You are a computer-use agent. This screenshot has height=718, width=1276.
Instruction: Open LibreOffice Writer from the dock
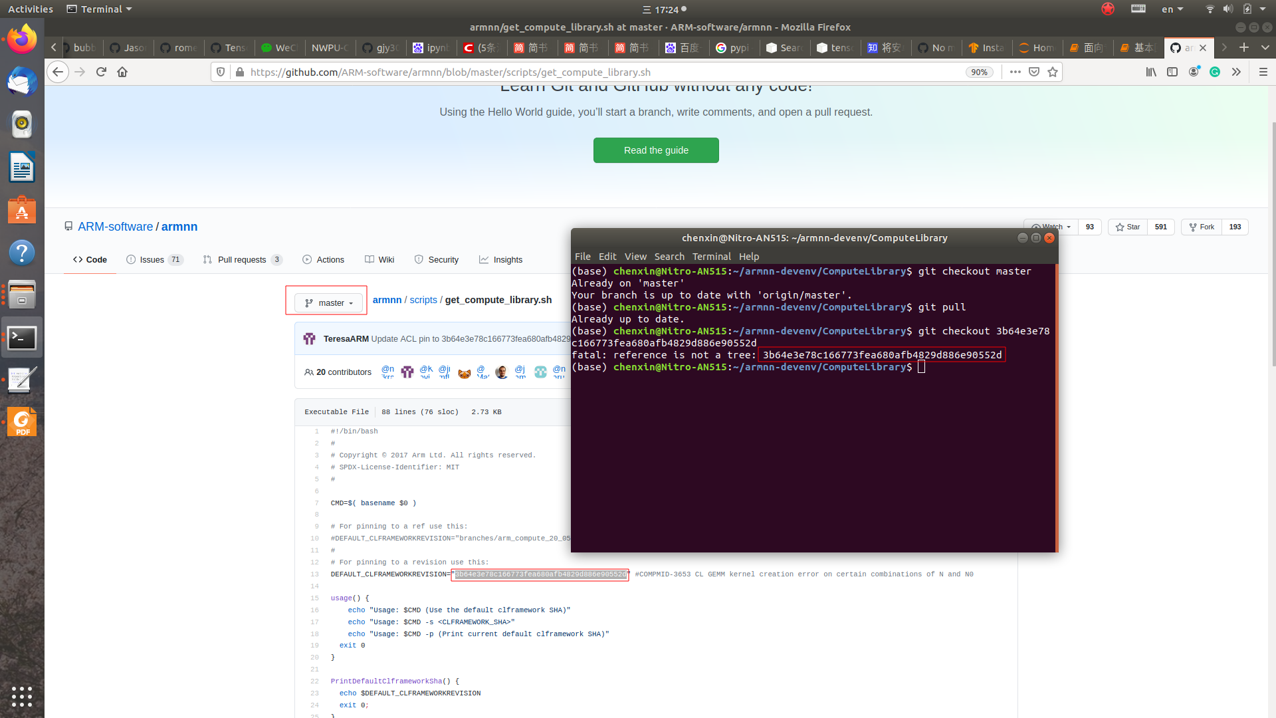[22, 168]
